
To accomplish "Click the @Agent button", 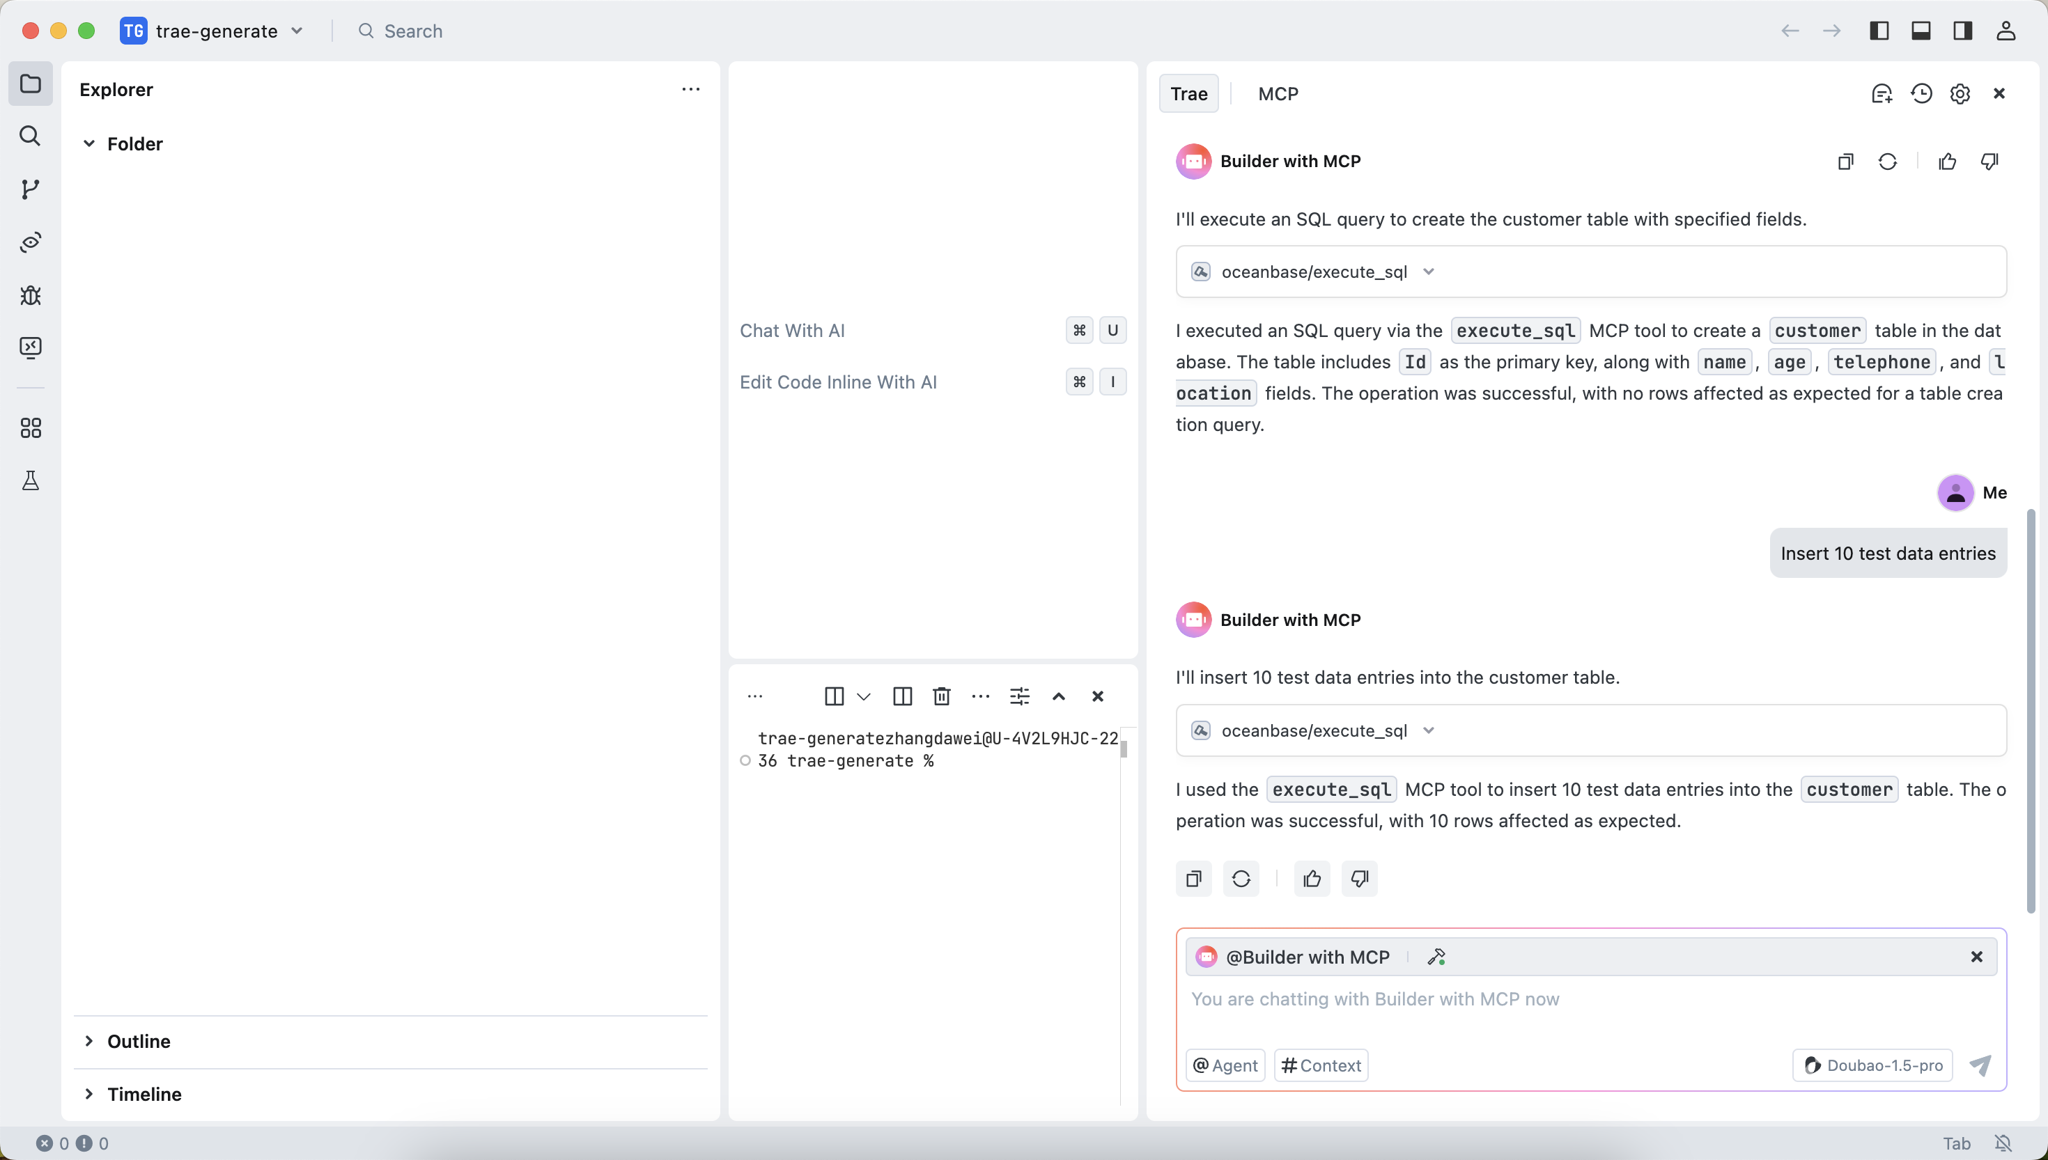I will tap(1225, 1065).
